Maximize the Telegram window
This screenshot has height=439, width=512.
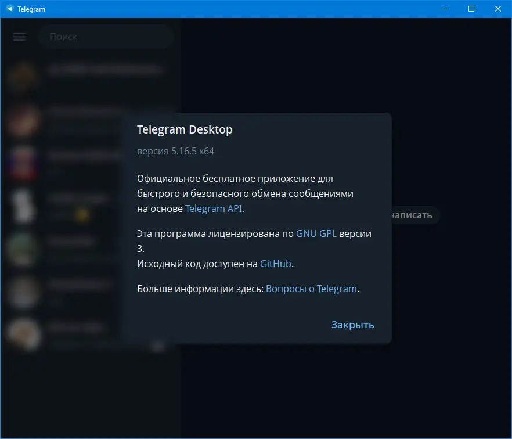pos(471,9)
